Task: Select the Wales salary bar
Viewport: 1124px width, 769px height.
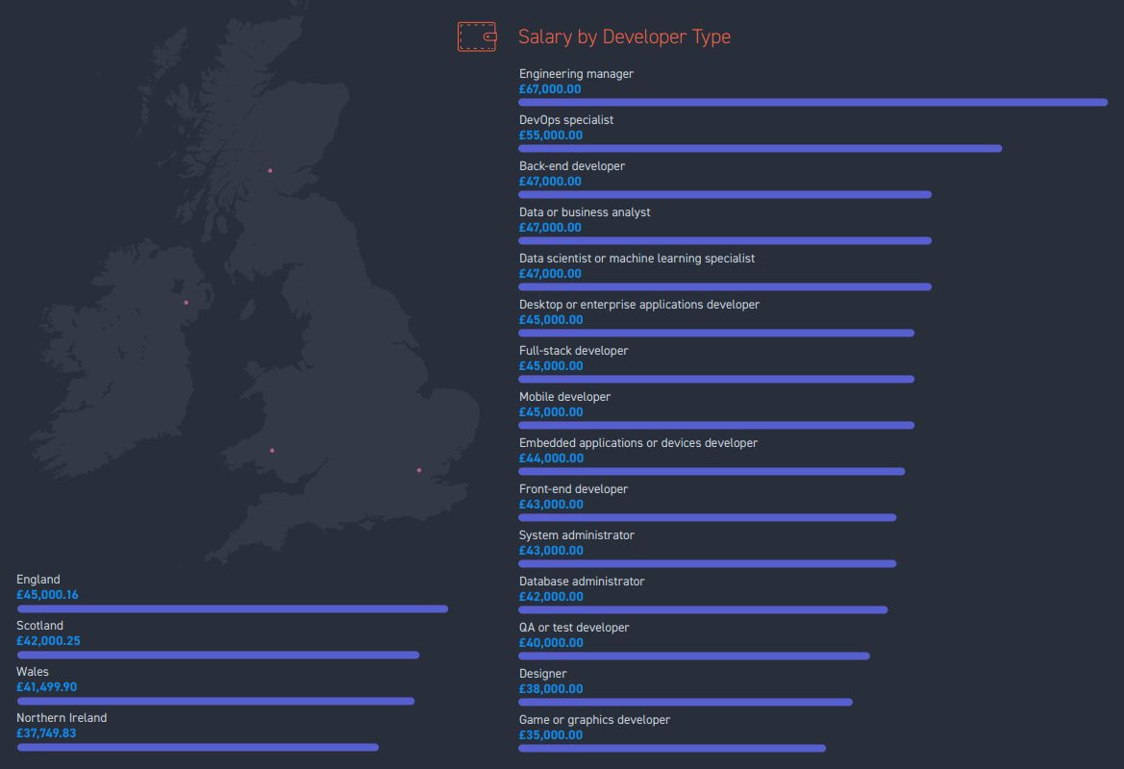Action: point(215,701)
